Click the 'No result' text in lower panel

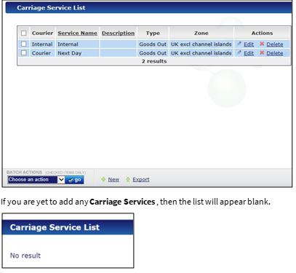pyautogui.click(x=25, y=256)
